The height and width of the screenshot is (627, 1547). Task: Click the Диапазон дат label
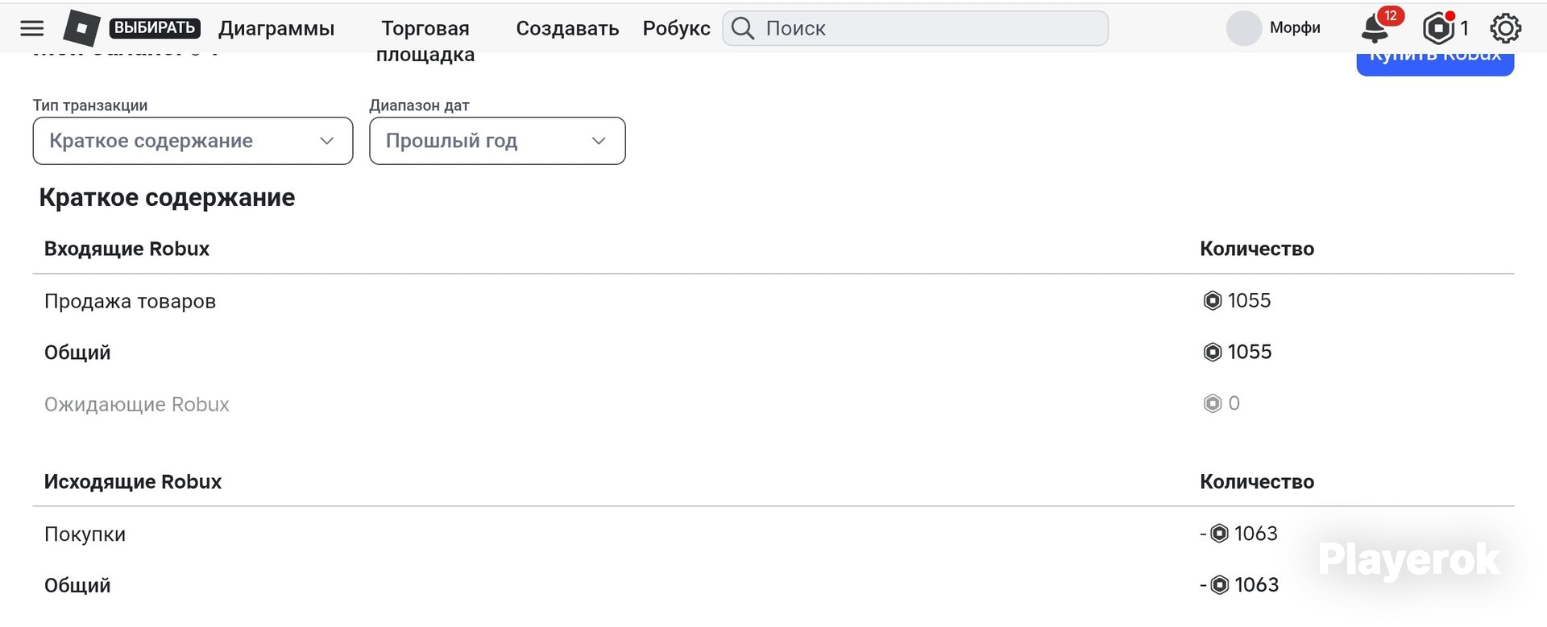419,105
